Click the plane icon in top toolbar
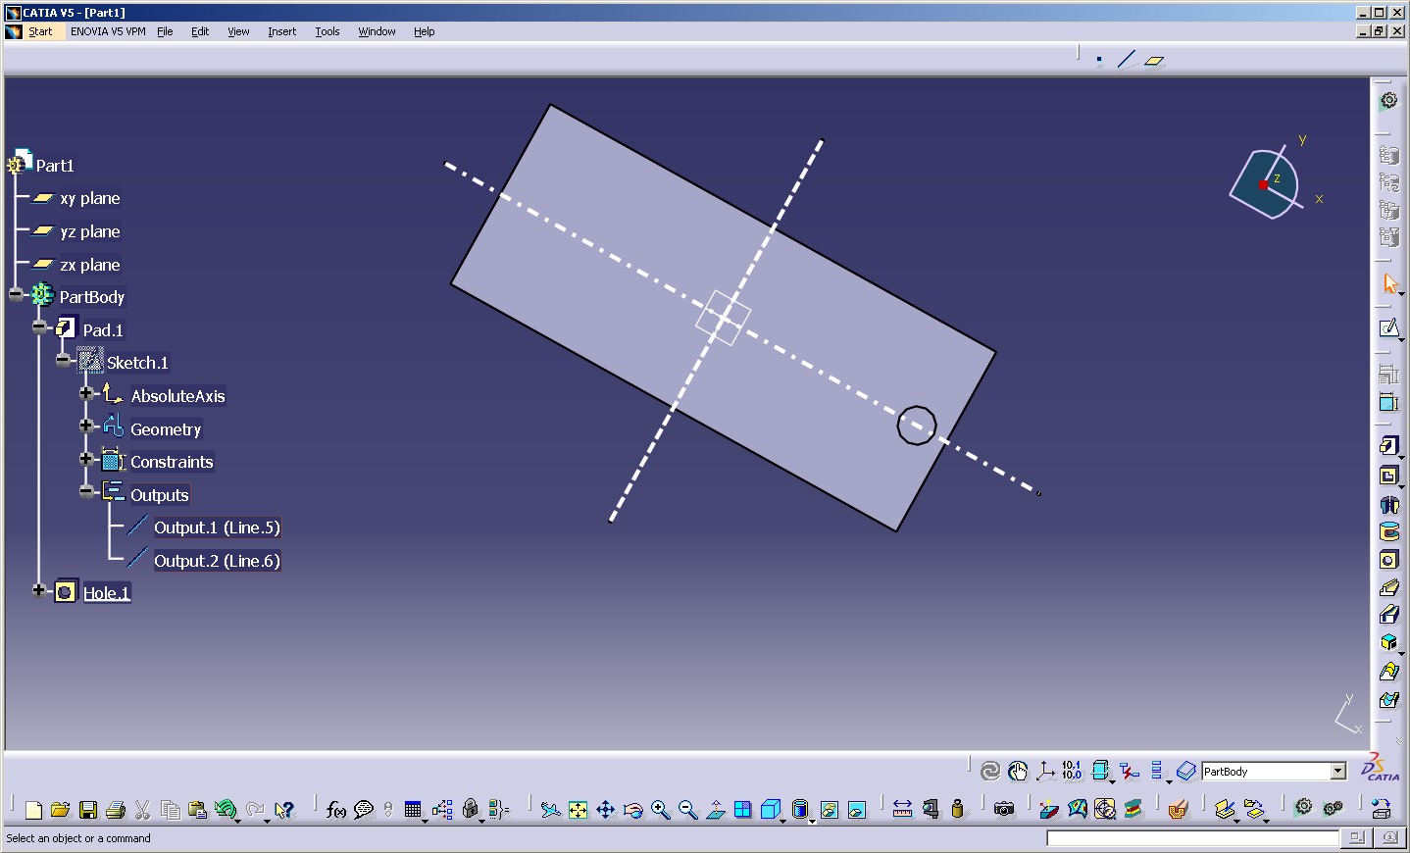Viewport: 1410px width, 853px height. [x=1154, y=61]
